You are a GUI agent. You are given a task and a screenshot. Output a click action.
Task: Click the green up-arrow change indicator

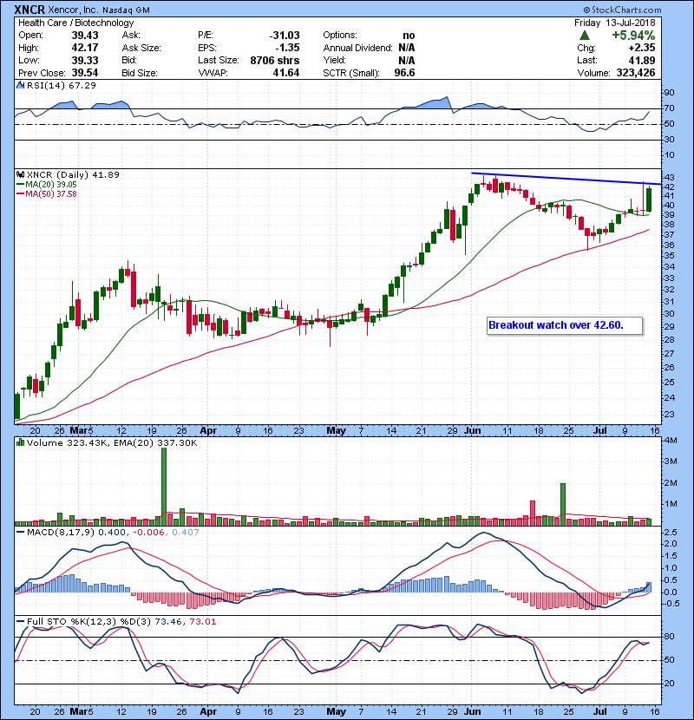584,36
